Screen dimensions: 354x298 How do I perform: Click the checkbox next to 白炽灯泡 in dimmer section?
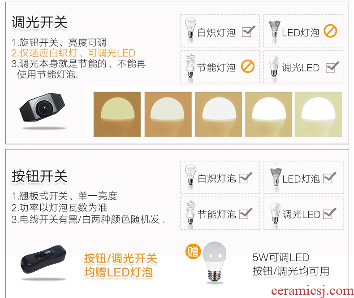click(248, 31)
